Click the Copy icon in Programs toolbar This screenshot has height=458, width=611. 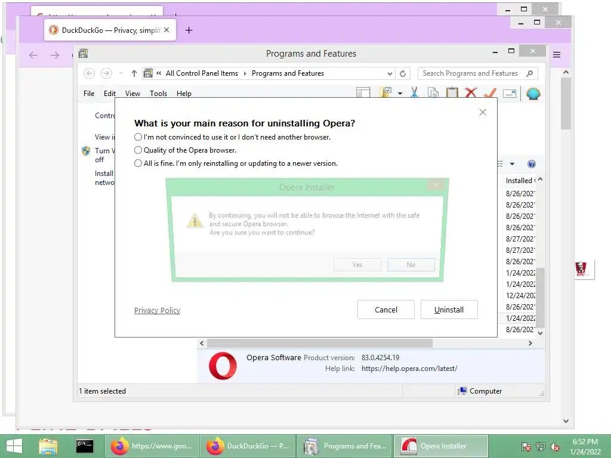point(433,92)
